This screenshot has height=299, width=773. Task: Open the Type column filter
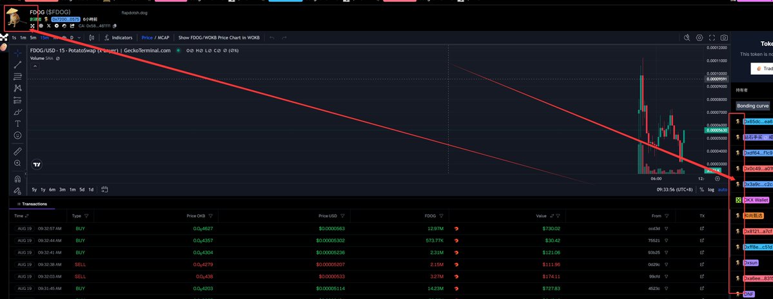tap(87, 216)
